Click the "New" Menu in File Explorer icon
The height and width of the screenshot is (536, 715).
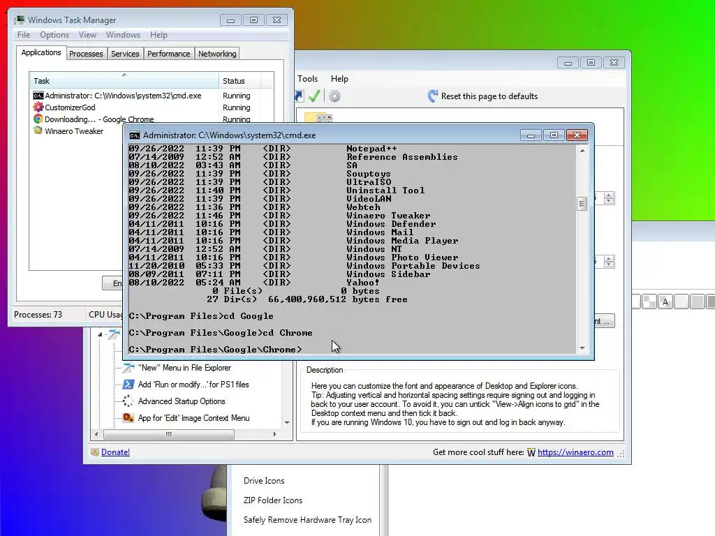(128, 368)
